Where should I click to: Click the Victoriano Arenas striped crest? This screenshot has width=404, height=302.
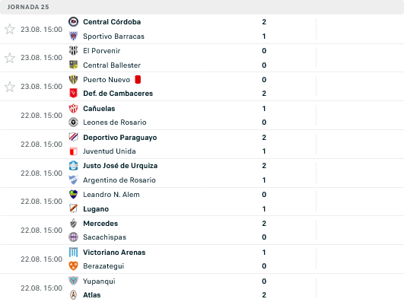(74, 252)
